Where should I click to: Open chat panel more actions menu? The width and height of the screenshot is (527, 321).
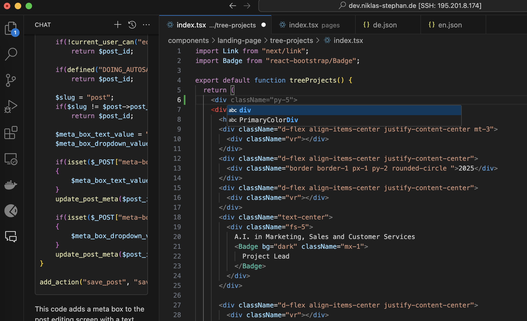click(x=146, y=25)
